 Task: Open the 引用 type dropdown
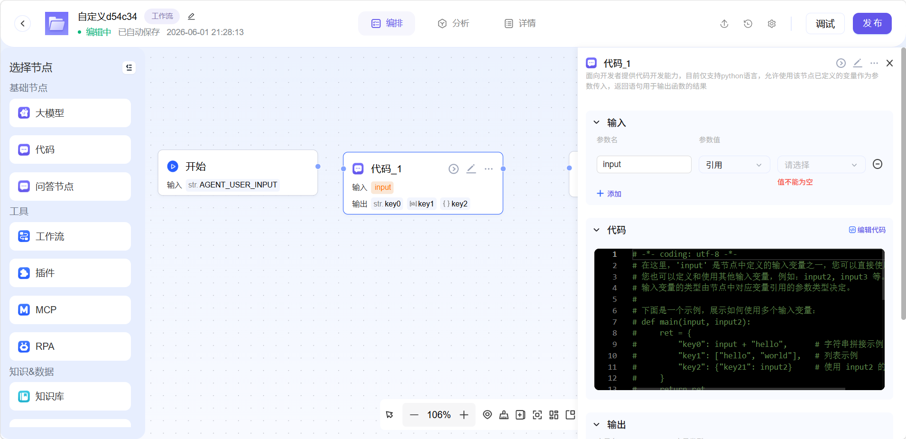(x=734, y=165)
